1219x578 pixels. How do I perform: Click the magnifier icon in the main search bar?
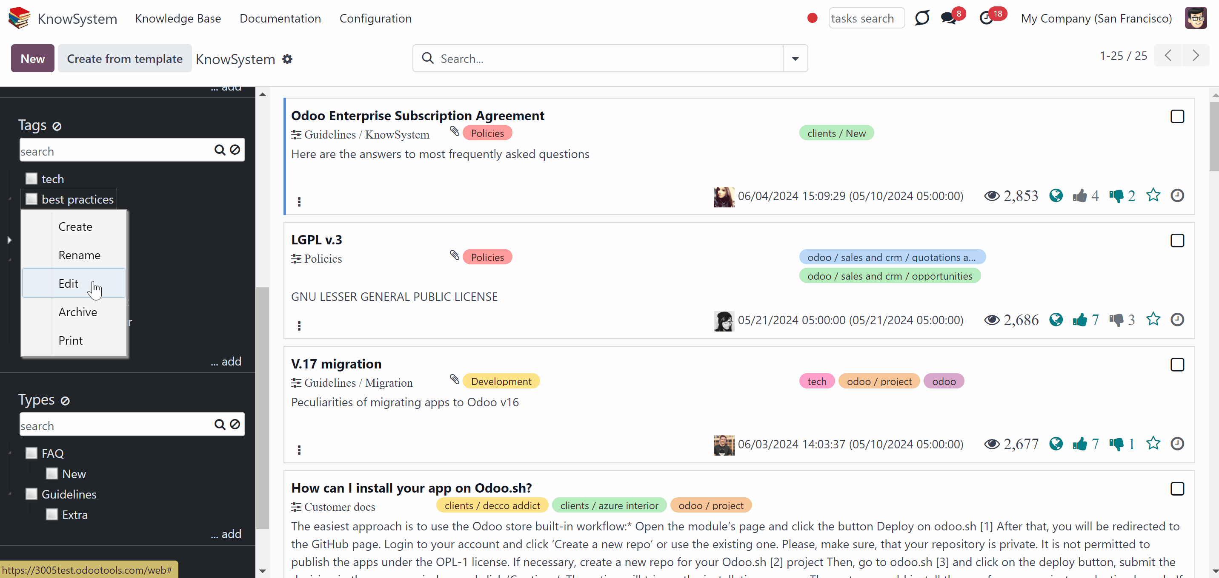point(428,58)
